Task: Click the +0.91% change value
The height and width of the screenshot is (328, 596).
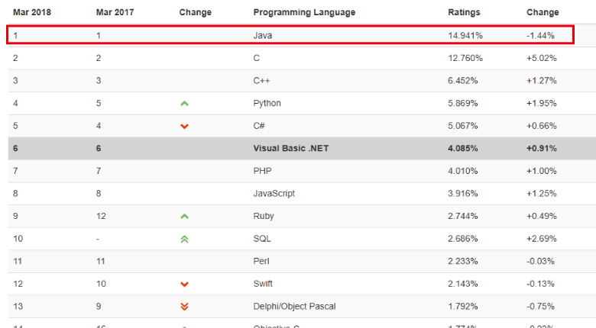Action: (x=541, y=149)
